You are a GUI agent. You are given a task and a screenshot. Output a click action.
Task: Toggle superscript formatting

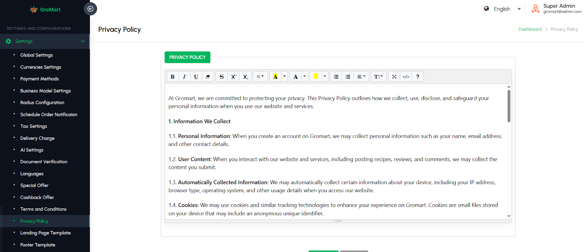(234, 77)
